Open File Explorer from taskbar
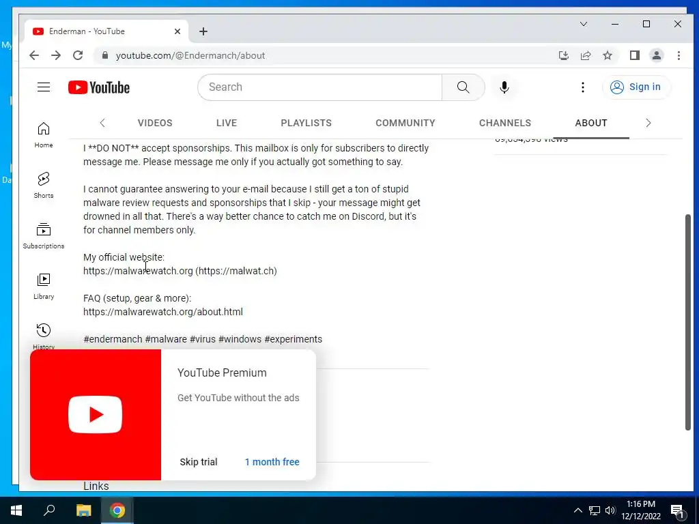This screenshot has height=524, width=699. pos(83,510)
